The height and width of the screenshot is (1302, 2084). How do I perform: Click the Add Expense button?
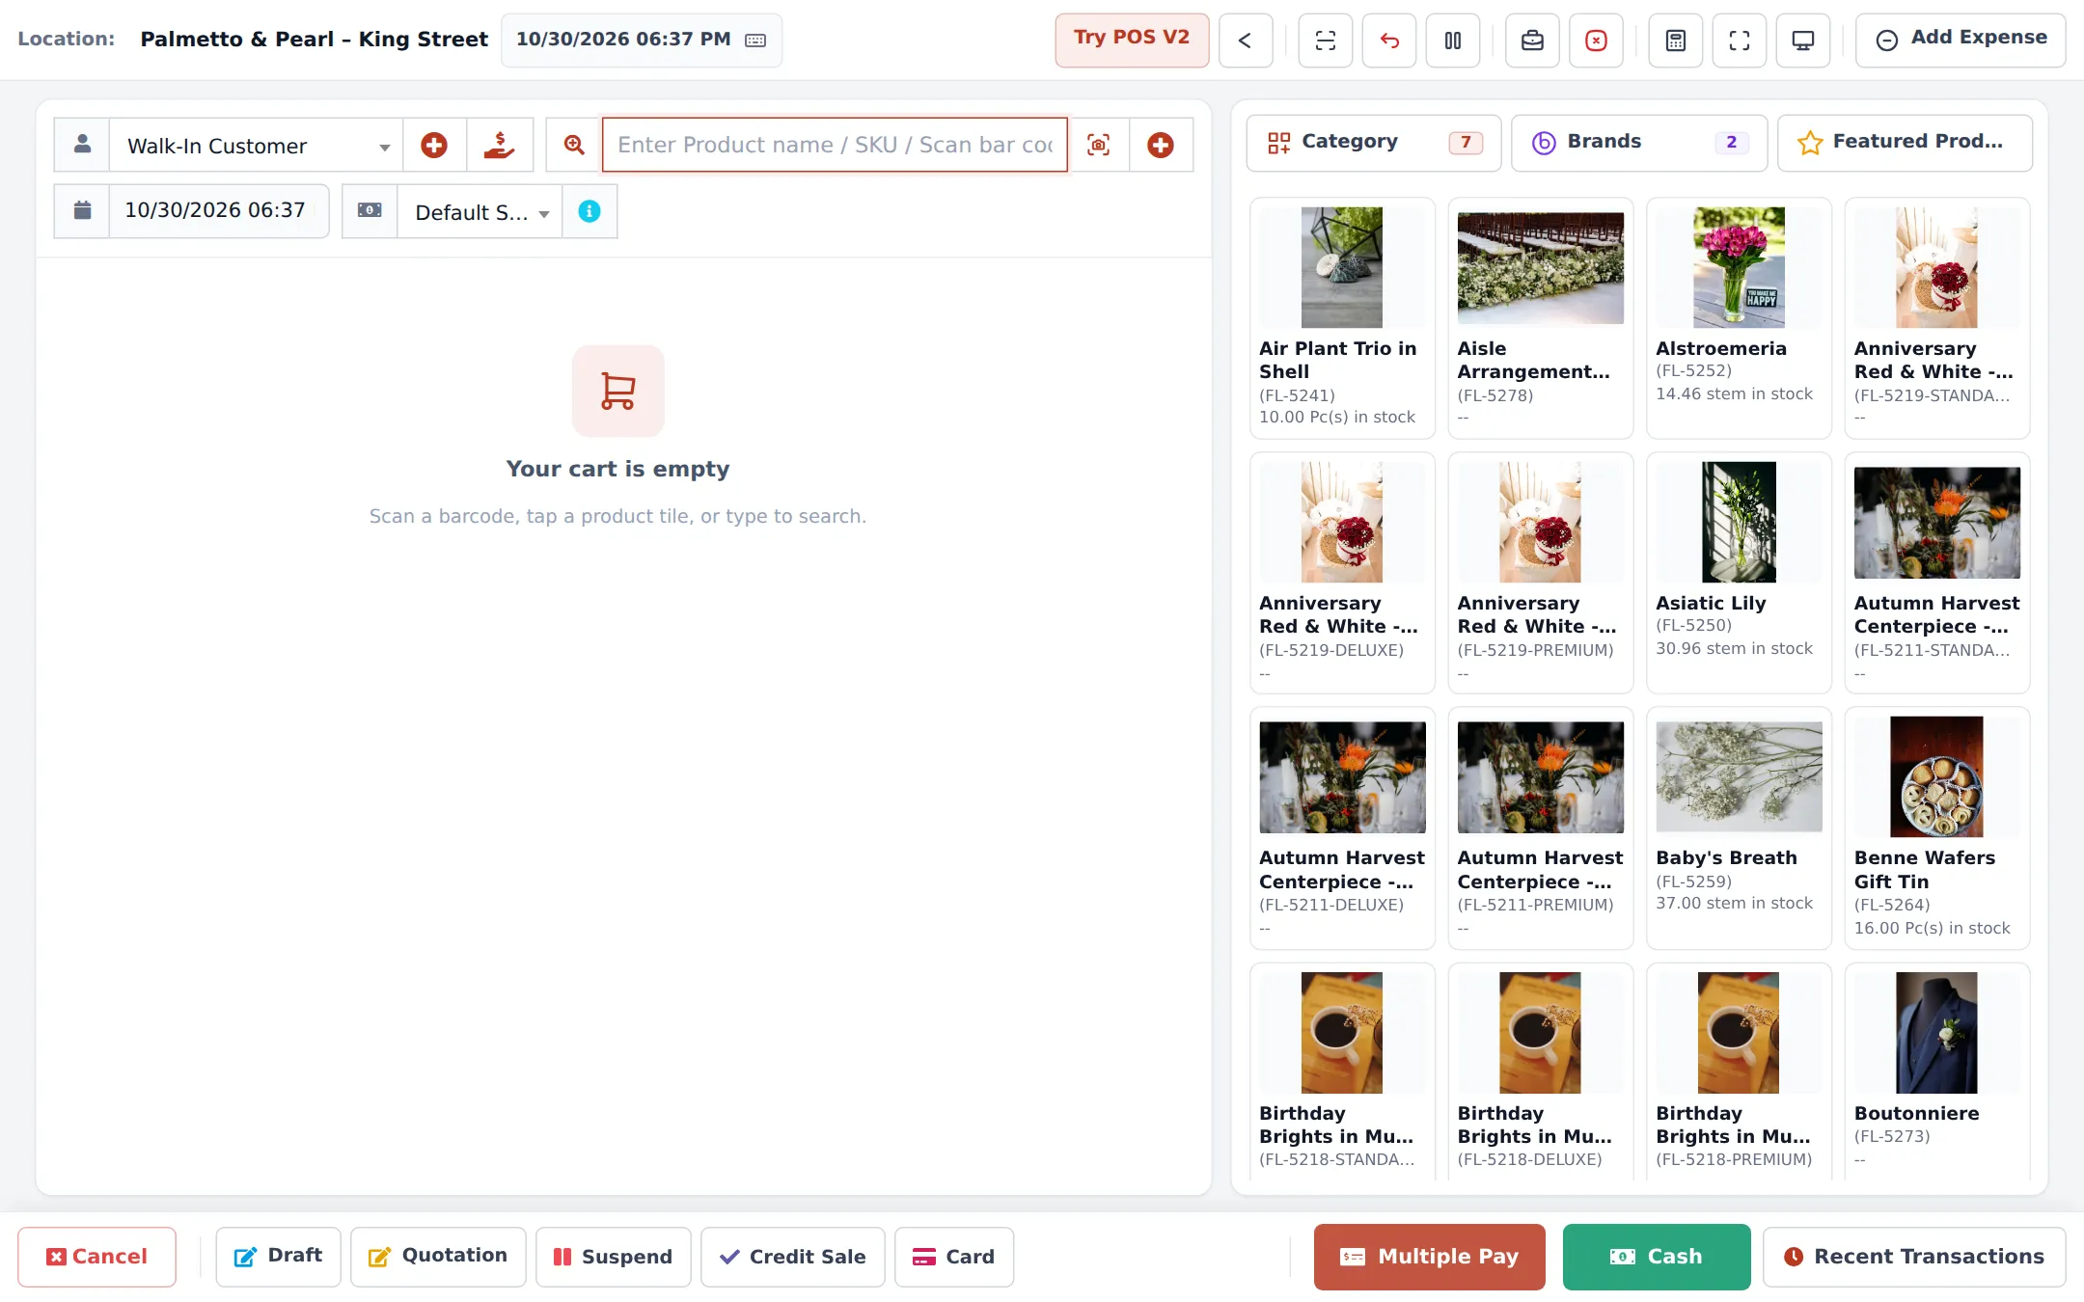(x=1961, y=40)
